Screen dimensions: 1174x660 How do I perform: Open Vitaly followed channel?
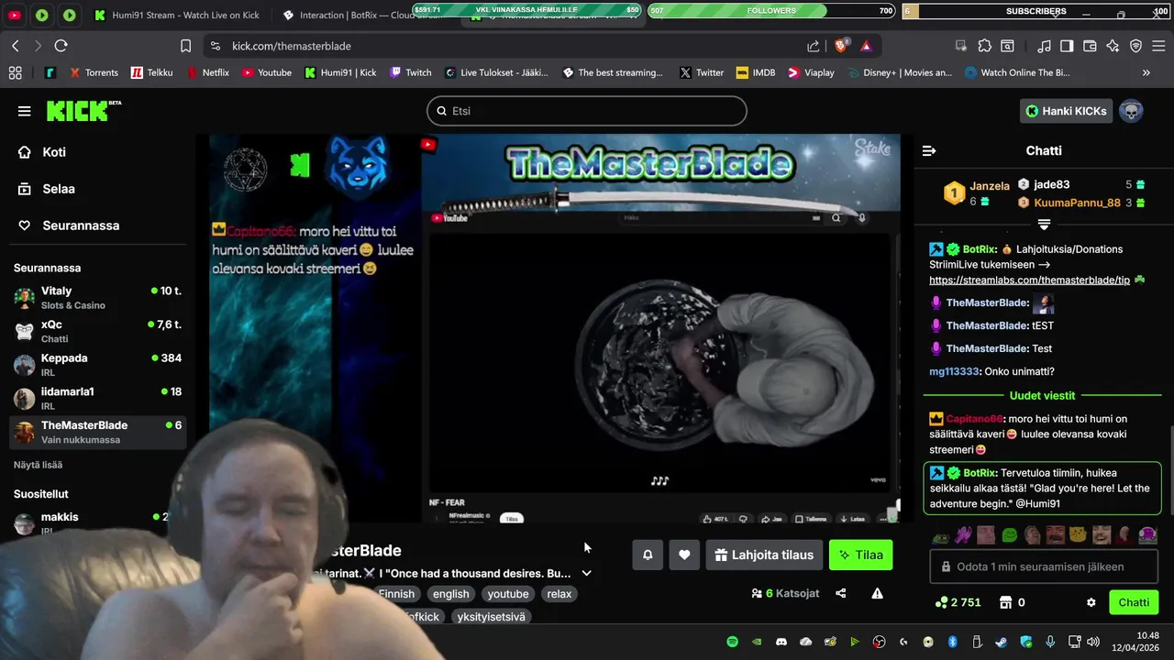pos(97,297)
